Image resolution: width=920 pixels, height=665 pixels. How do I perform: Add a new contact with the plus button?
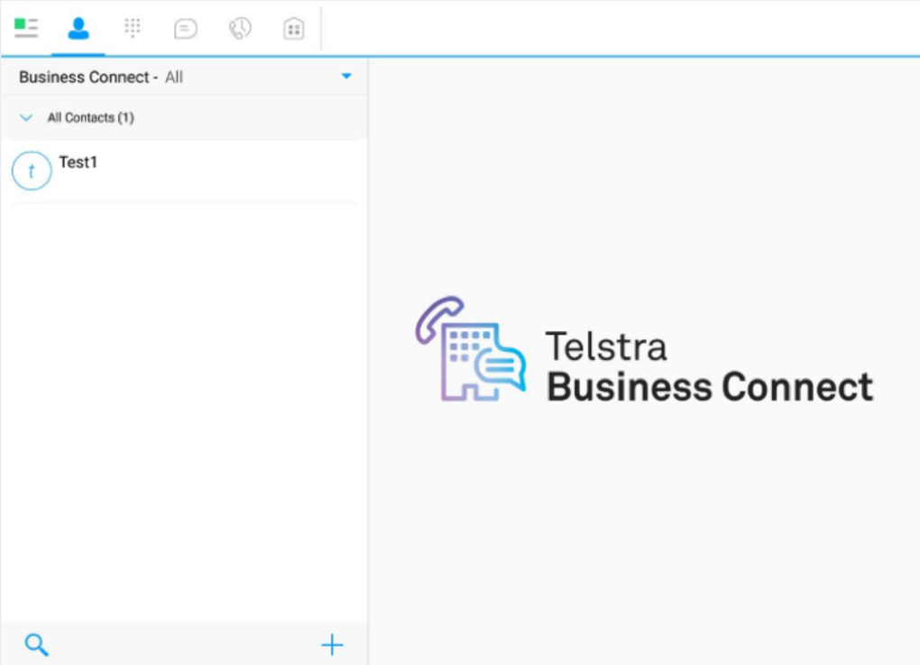(332, 644)
